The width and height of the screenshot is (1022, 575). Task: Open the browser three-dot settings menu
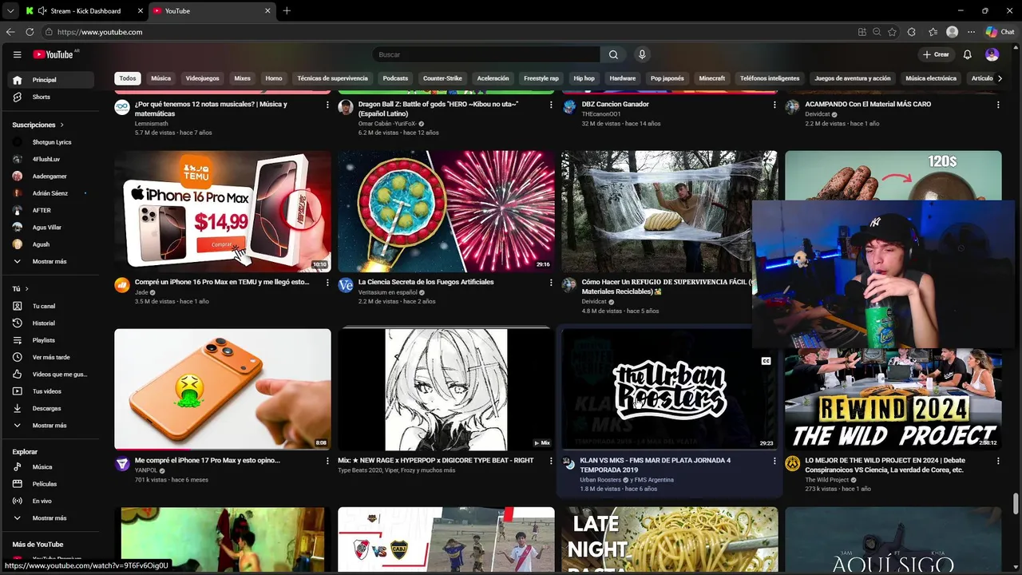tap(971, 32)
